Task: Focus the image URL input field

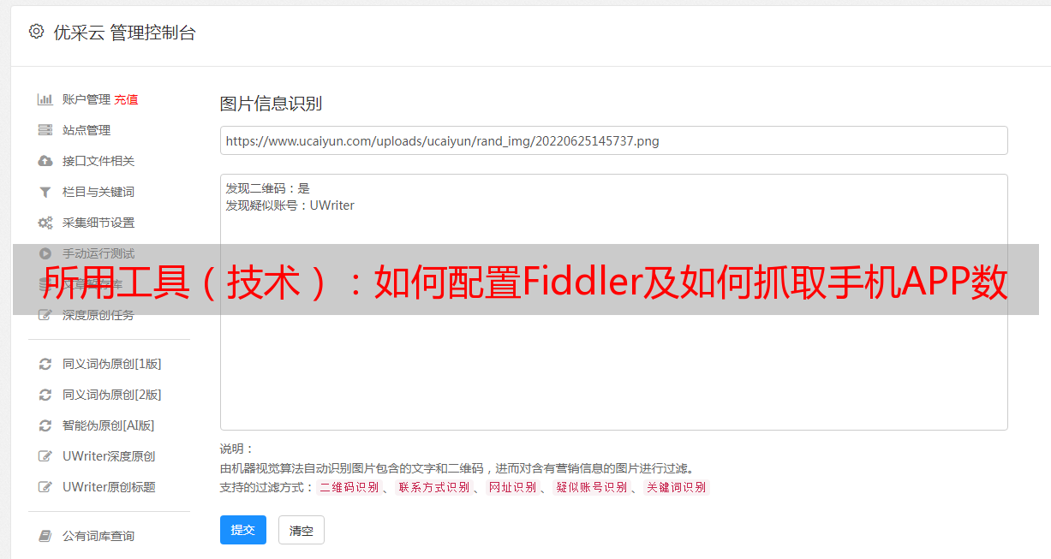Action: coord(613,140)
